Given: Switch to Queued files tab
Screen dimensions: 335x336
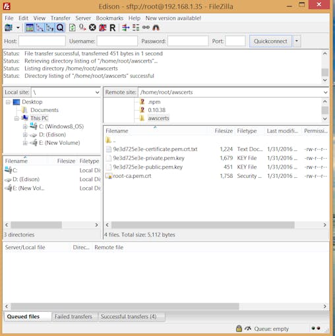Looking at the screenshot, I should click(28, 317).
